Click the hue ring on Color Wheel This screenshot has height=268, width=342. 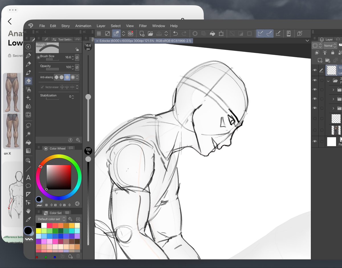(x=59, y=157)
